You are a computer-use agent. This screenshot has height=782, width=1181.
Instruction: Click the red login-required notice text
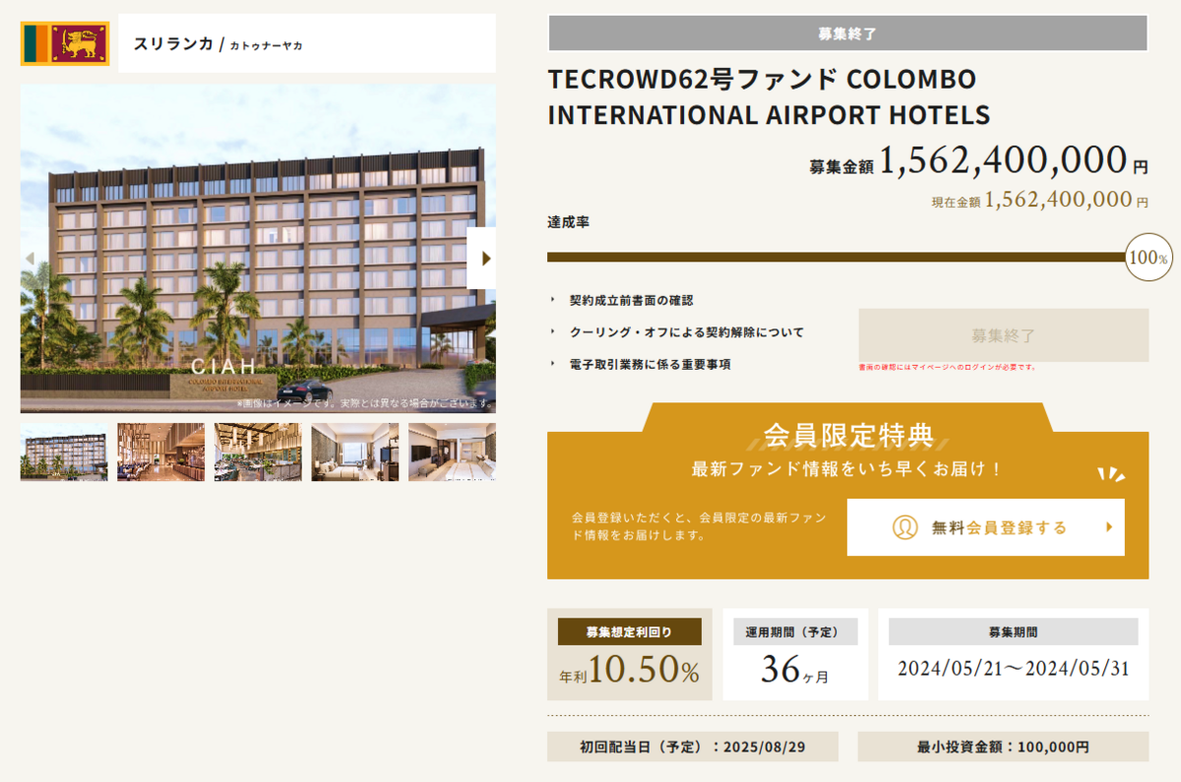click(x=947, y=367)
